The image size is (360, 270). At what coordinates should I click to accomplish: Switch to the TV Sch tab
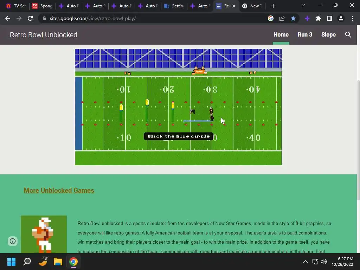click(x=15, y=6)
